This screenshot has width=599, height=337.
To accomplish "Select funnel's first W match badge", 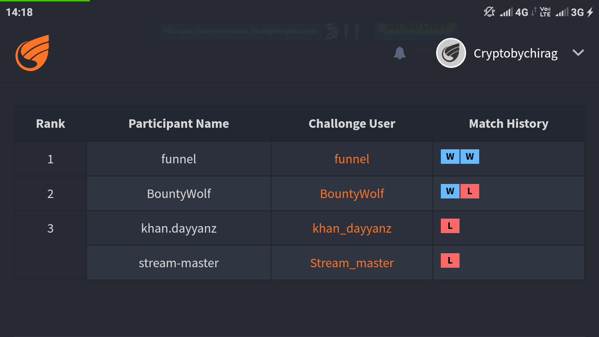I will click(x=450, y=157).
